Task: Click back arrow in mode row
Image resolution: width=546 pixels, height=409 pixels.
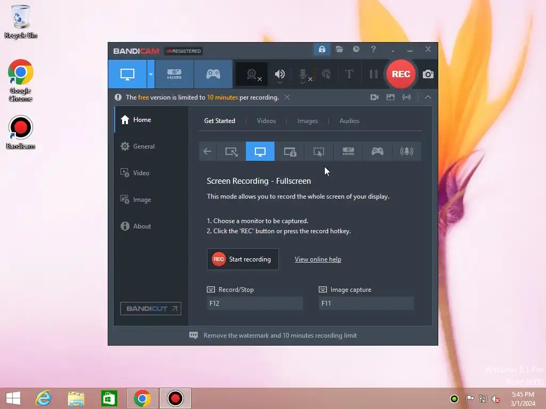Action: [207, 151]
